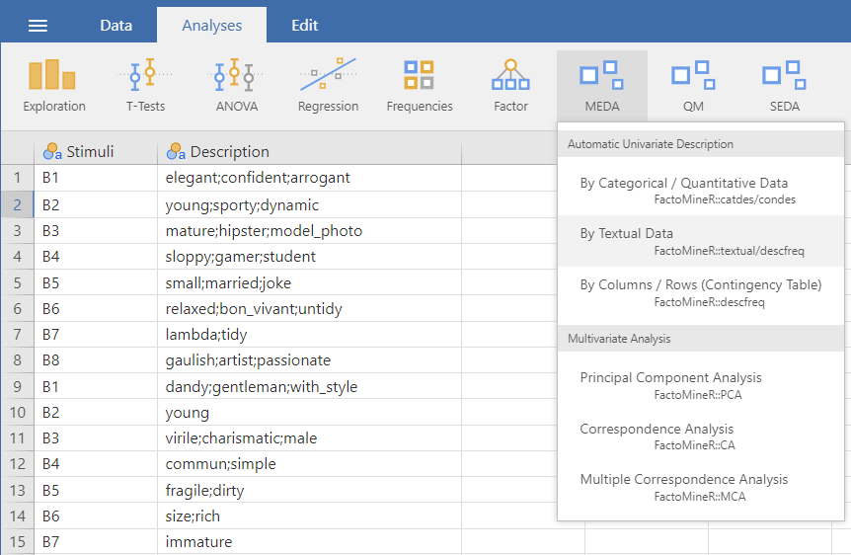The width and height of the screenshot is (851, 555).
Task: Open the SEDA module menu
Action: [784, 86]
